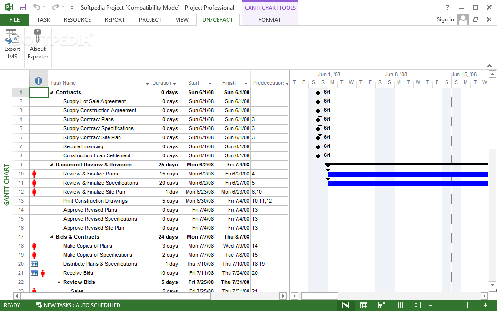This screenshot has height=311, width=497.
Task: Switch to the PROJECT ribbon tab
Action: pyautogui.click(x=150, y=19)
